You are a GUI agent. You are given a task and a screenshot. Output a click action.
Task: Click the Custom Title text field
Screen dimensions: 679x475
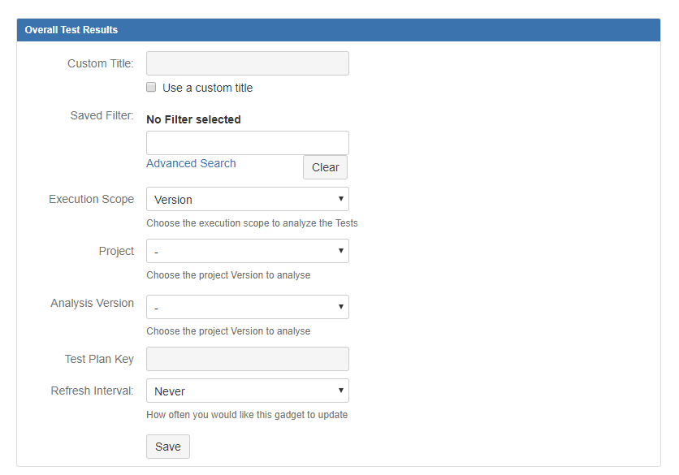247,63
